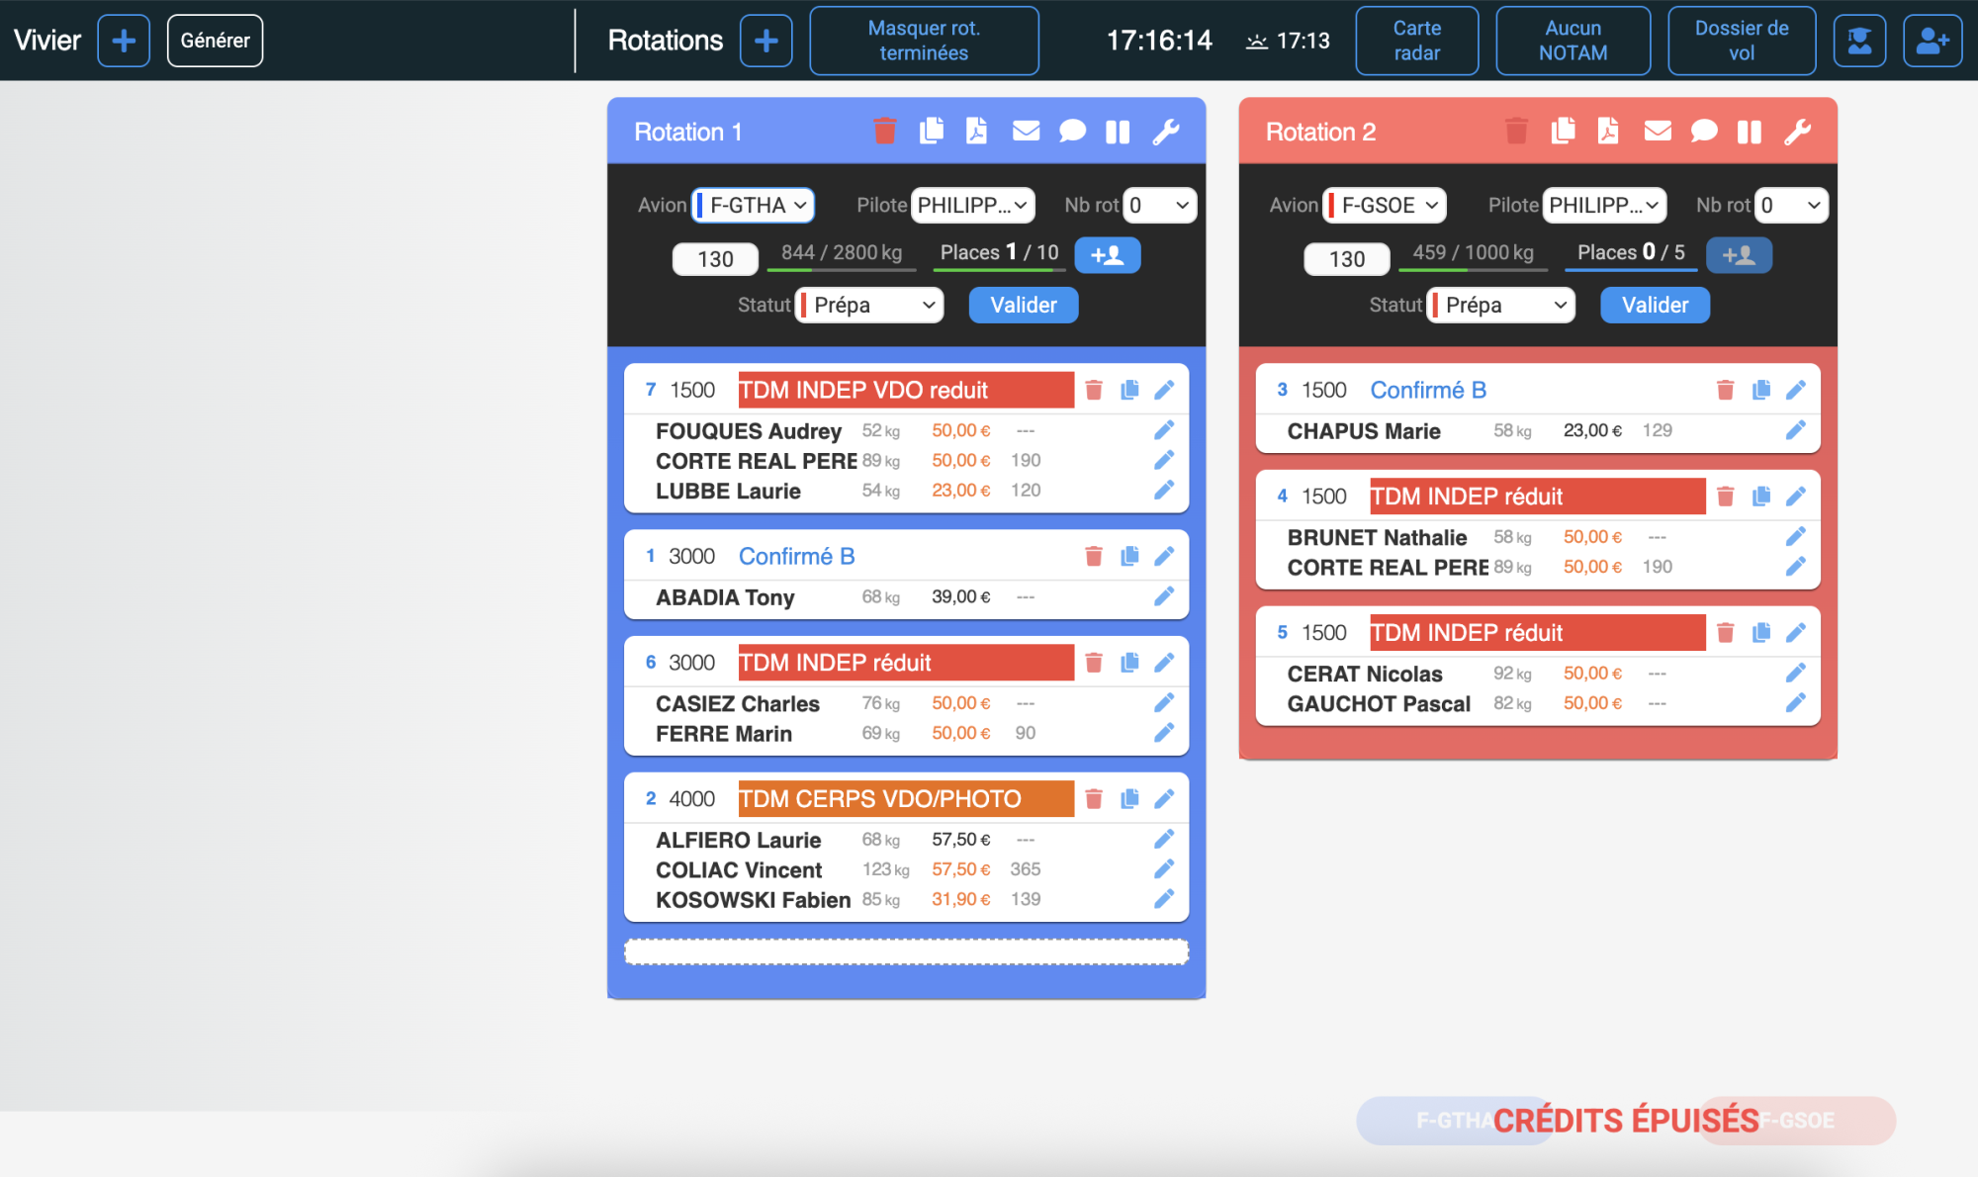The height and width of the screenshot is (1177, 1978).
Task: Duplicate TDM CERPS VDO/PHOTO group
Action: 1129,799
